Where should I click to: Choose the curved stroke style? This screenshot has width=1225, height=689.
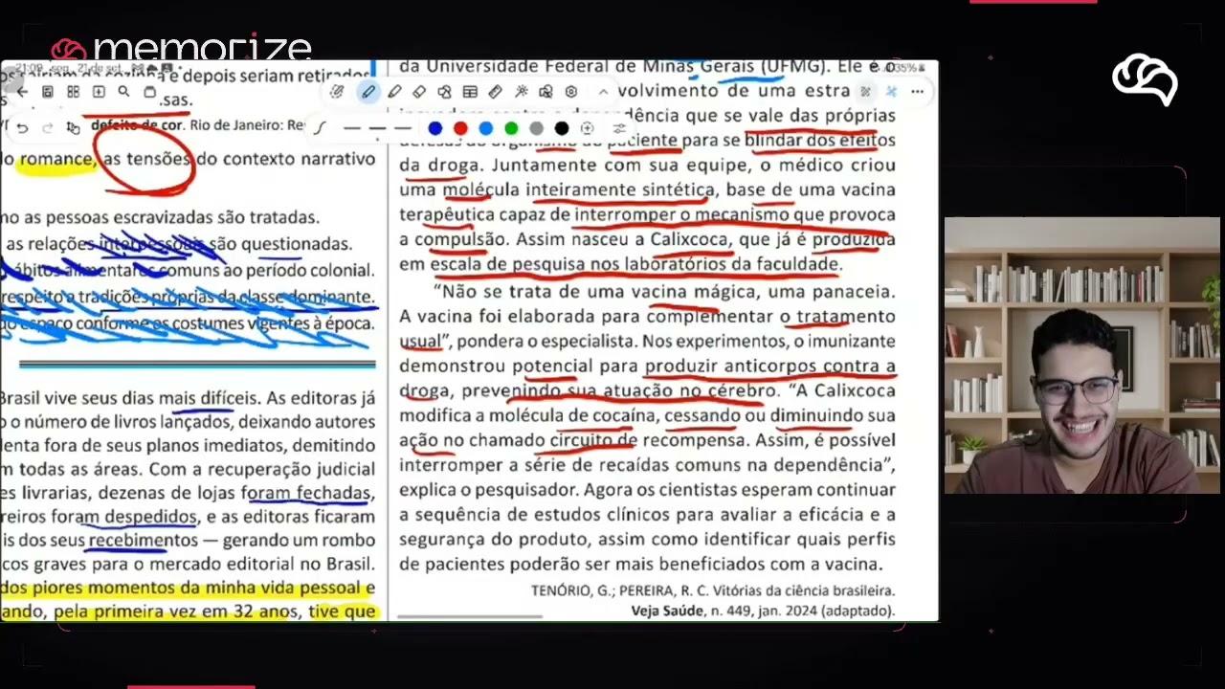320,128
